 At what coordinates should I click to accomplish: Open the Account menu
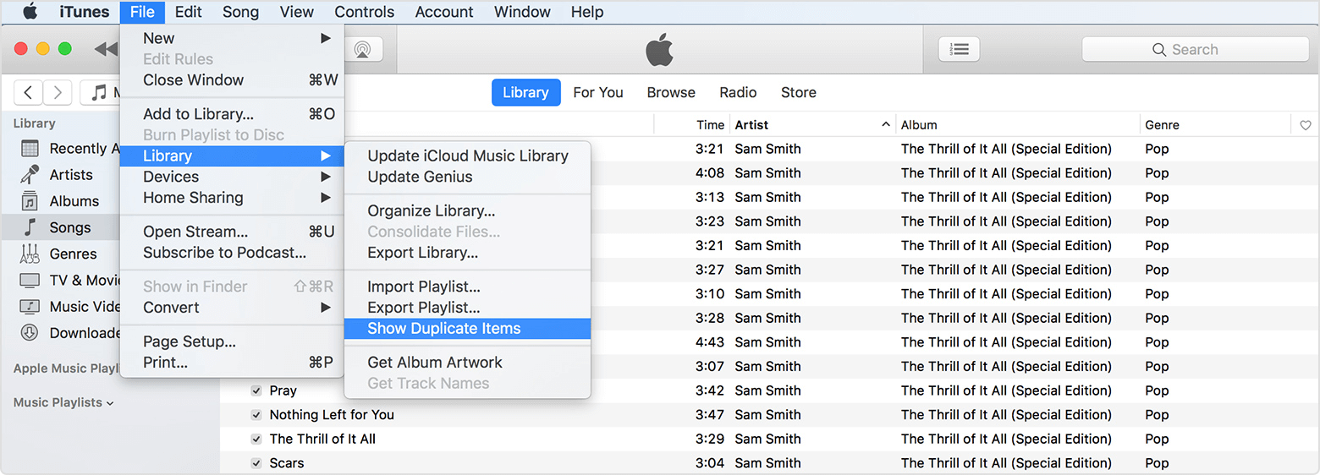coord(444,12)
